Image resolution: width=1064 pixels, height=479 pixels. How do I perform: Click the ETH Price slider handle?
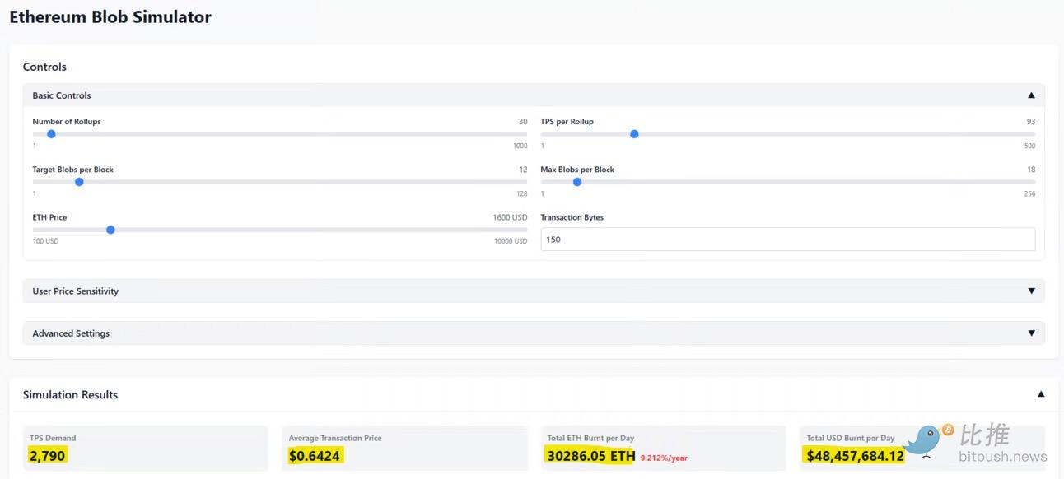click(x=110, y=230)
